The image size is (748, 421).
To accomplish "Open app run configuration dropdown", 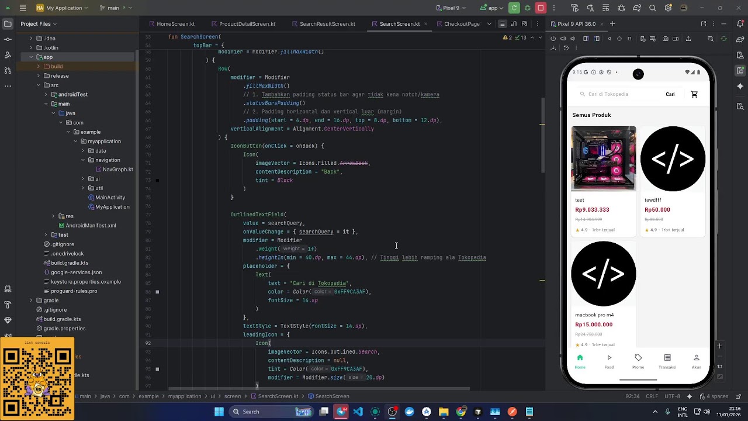I will [x=492, y=8].
